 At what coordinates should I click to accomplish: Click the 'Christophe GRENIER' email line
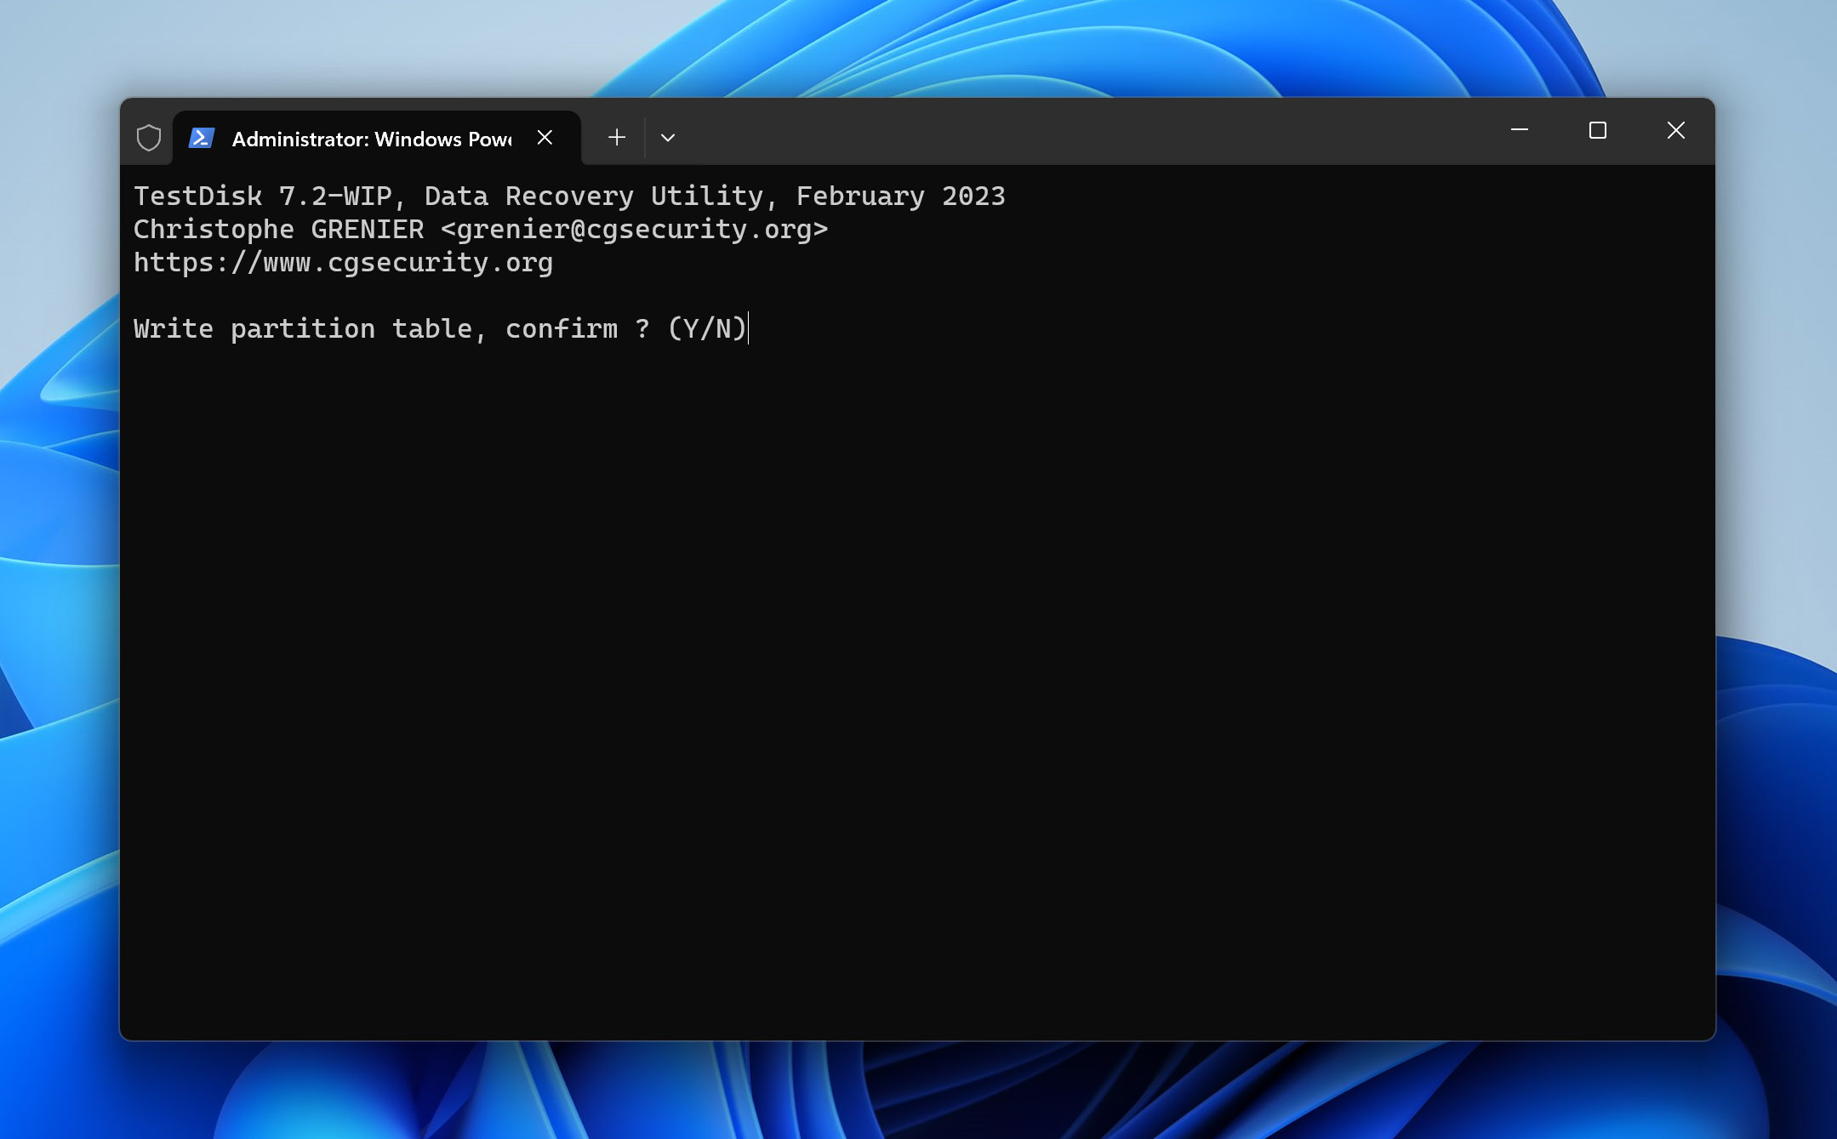pyautogui.click(x=481, y=229)
